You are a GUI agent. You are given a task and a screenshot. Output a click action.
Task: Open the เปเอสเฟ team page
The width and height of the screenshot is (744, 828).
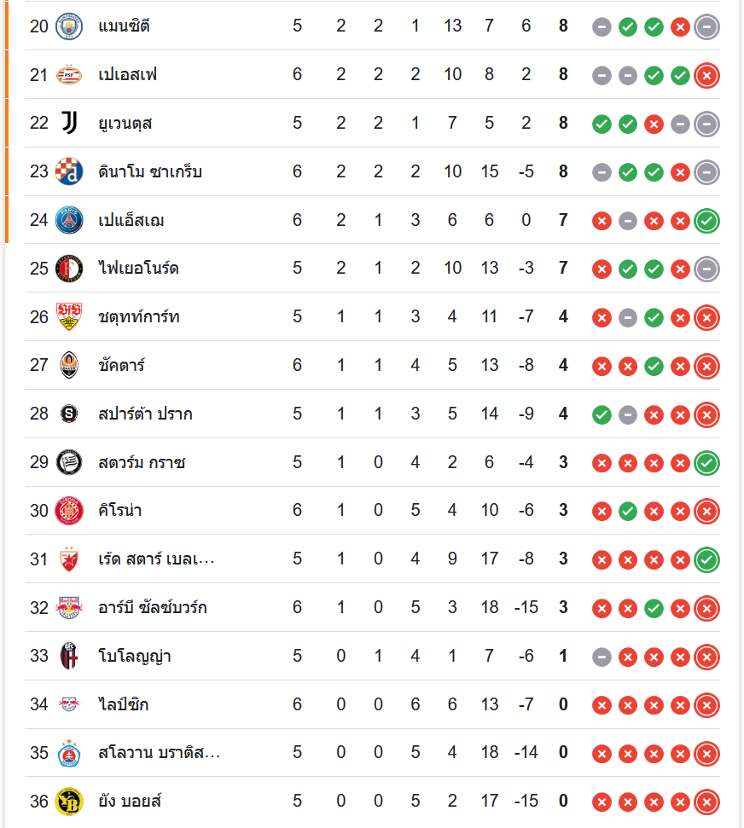click(128, 75)
